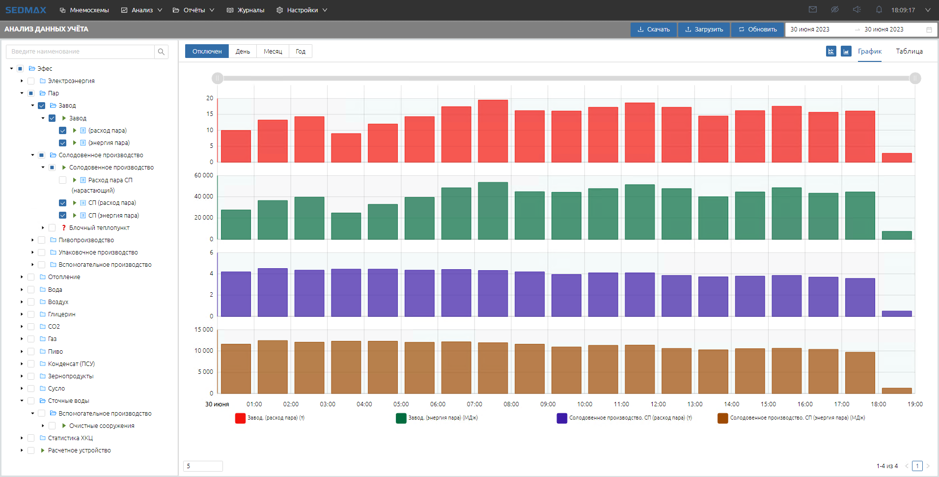This screenshot has width=939, height=477.
Task: Switch to bar chart view icon
Action: [x=846, y=51]
